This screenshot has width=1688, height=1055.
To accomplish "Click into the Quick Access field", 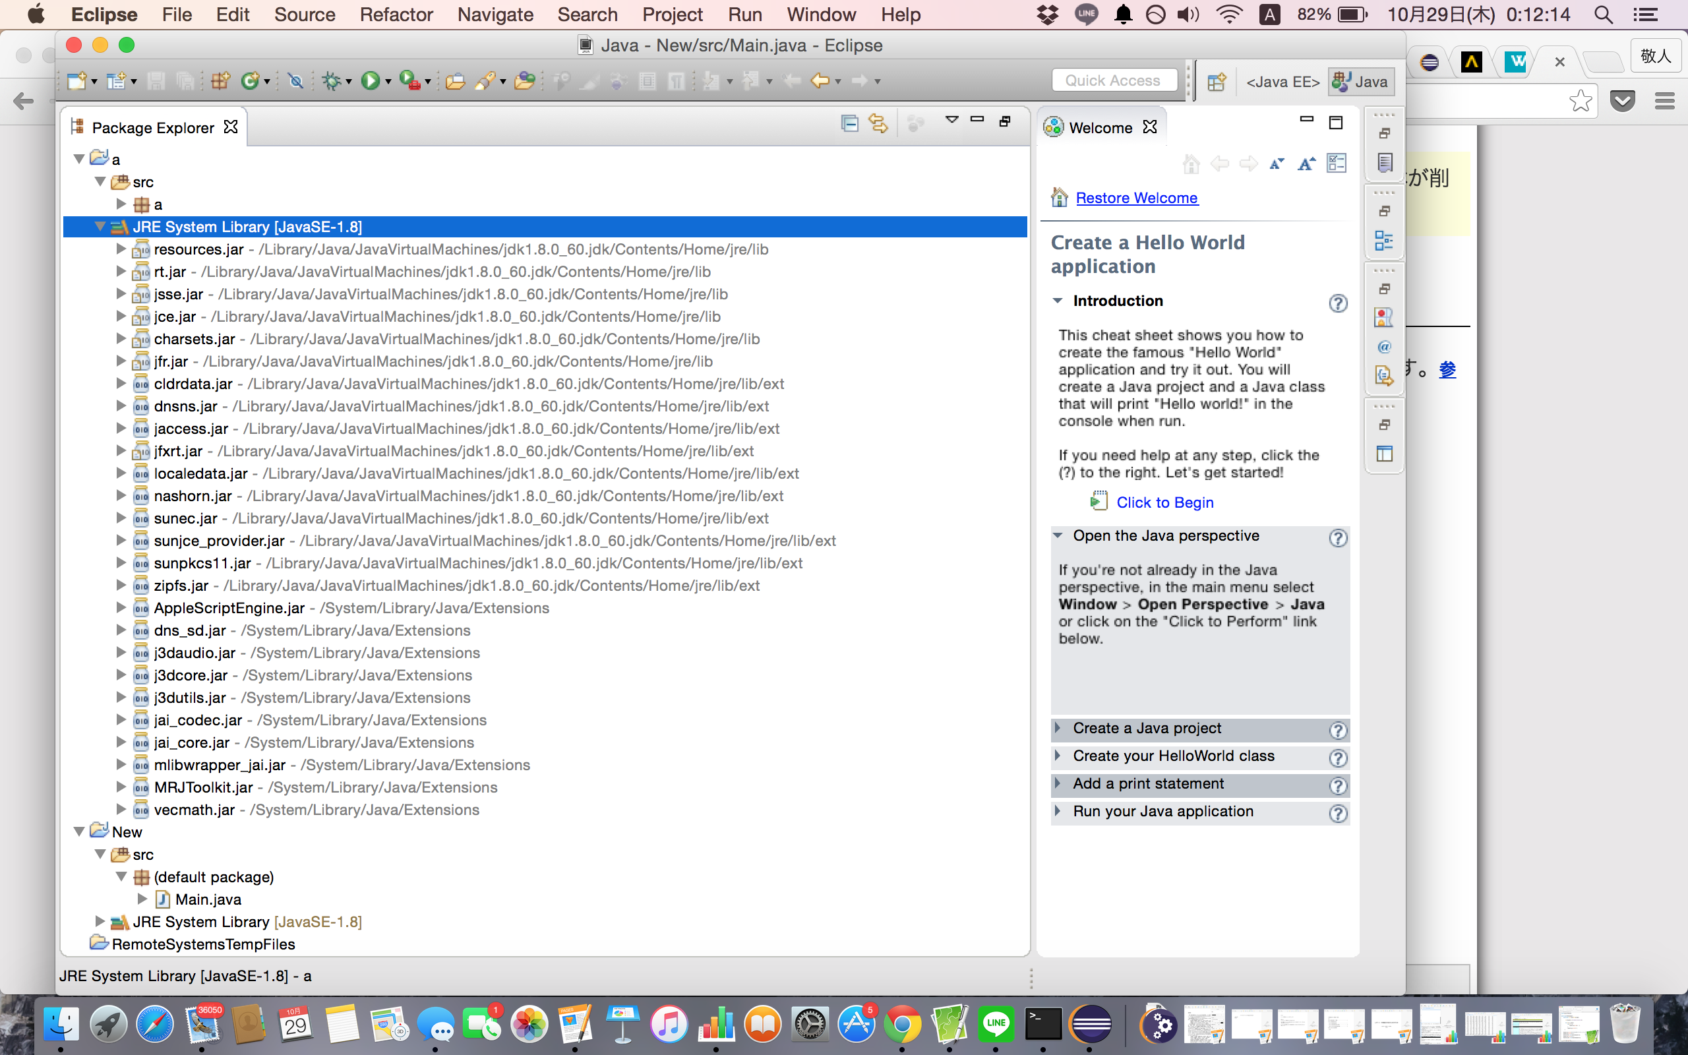I will (x=1114, y=81).
